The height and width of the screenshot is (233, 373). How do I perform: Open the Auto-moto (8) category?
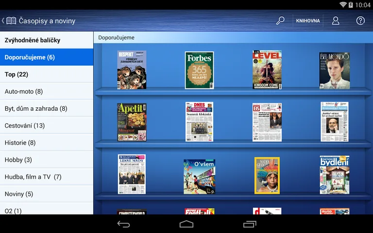[x=47, y=91]
